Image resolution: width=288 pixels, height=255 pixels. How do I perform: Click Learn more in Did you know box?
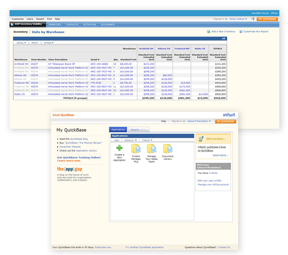(220, 155)
